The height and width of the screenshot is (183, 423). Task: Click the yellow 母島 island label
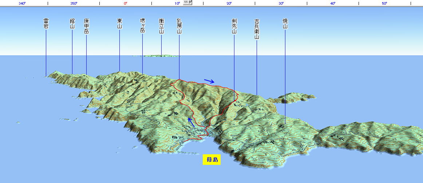(212, 160)
